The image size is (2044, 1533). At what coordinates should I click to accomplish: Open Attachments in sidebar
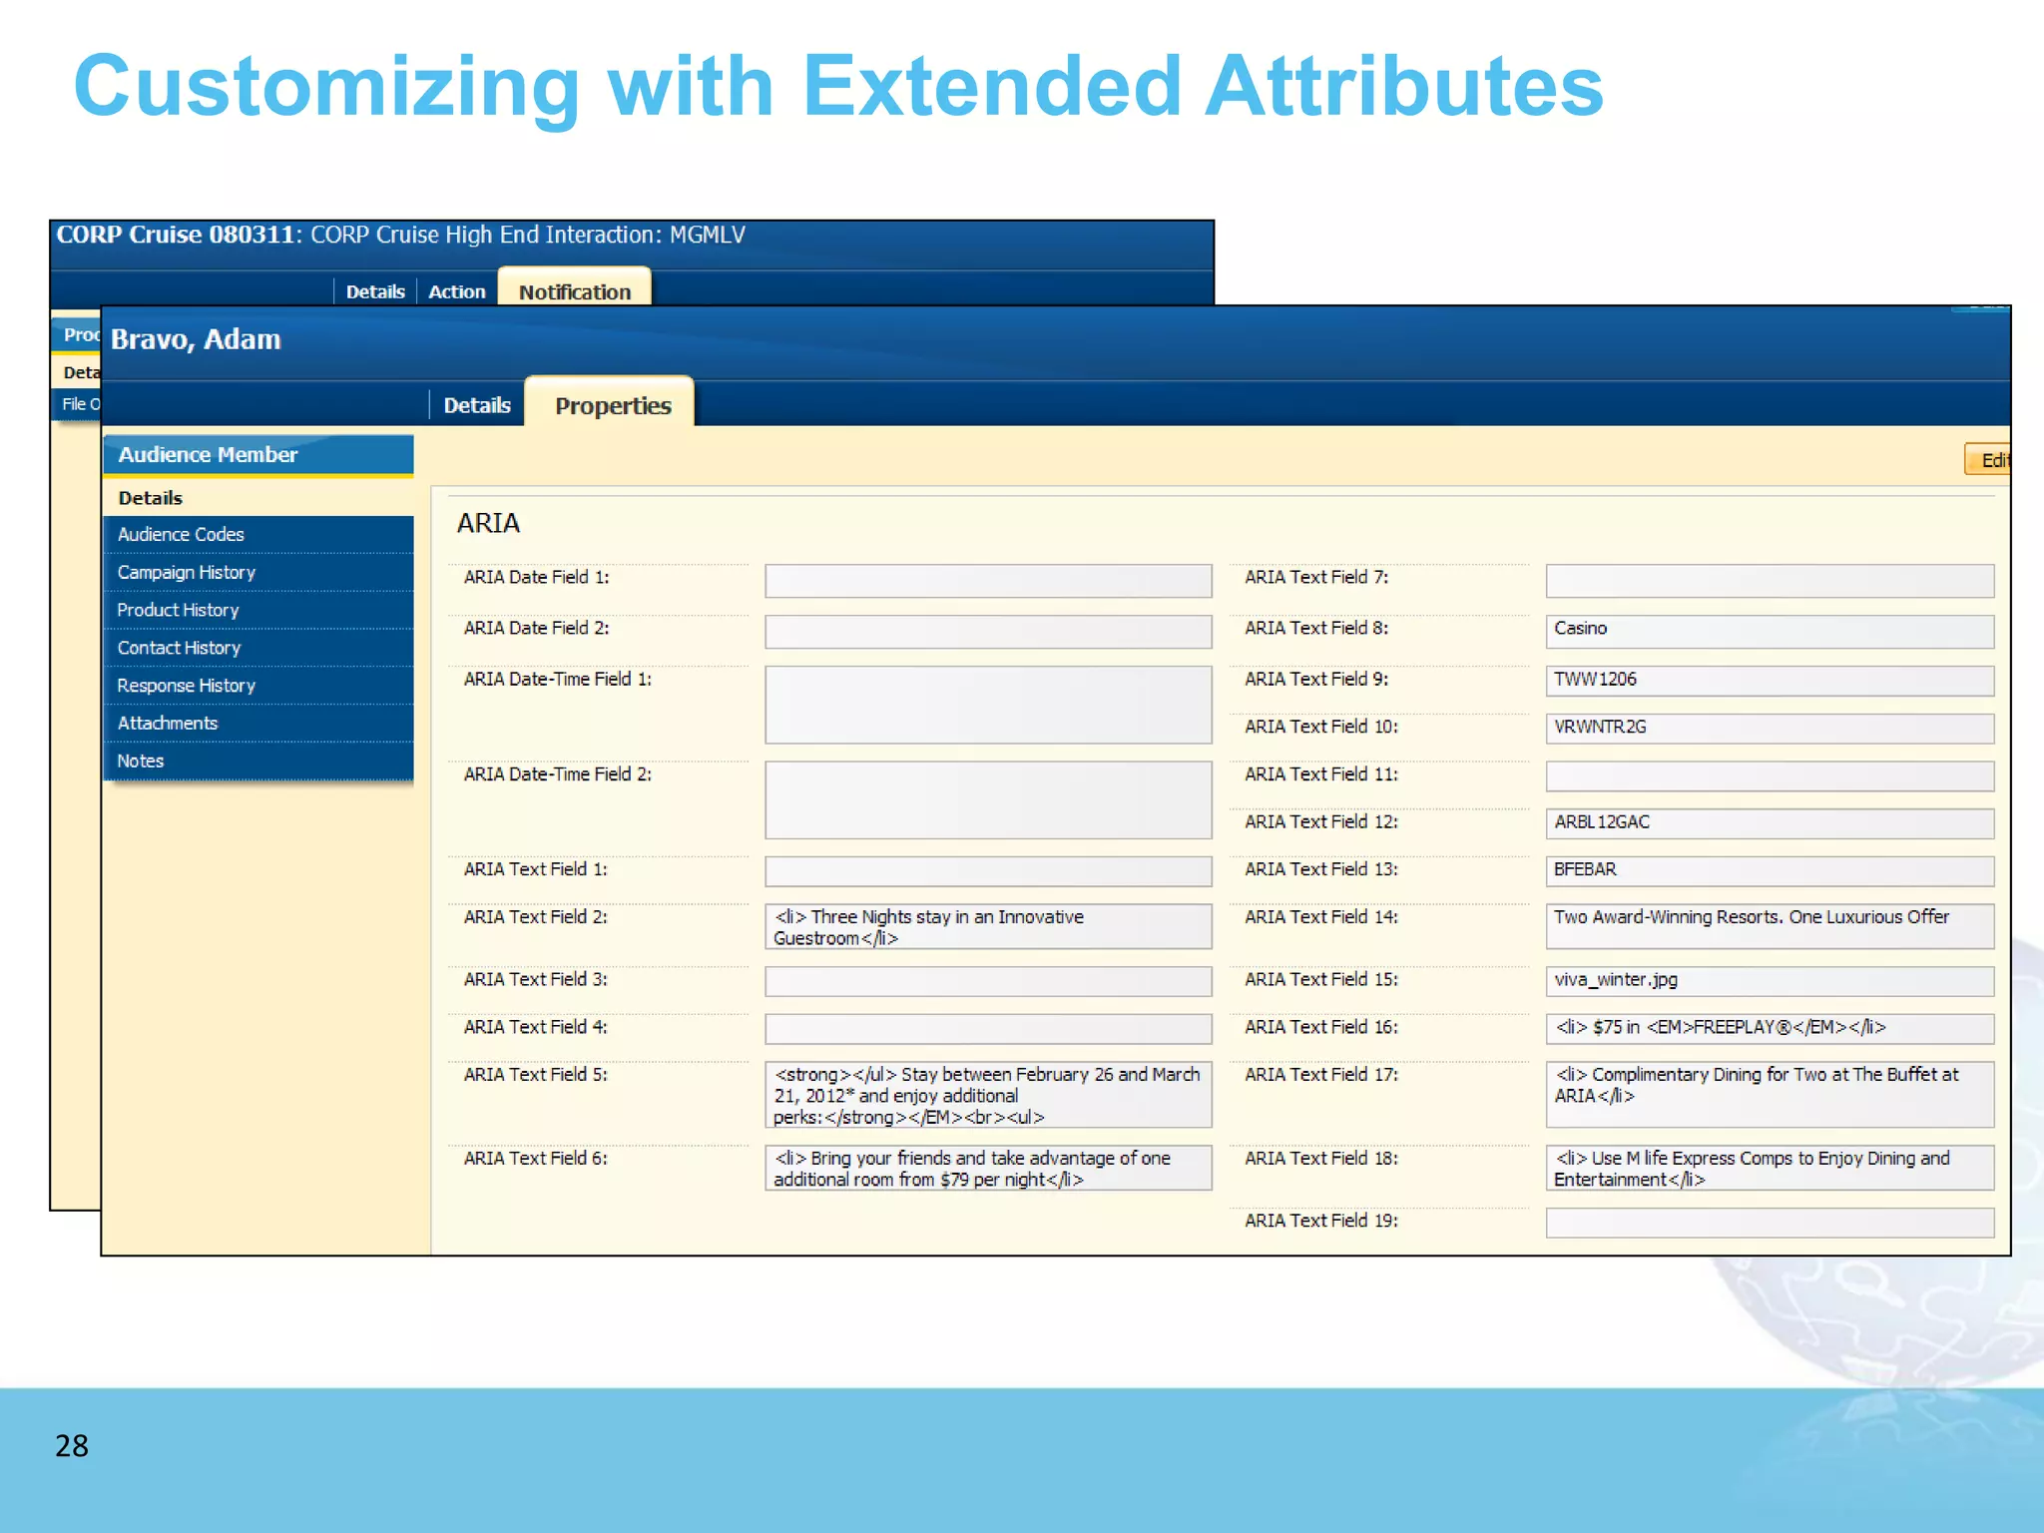pos(258,724)
